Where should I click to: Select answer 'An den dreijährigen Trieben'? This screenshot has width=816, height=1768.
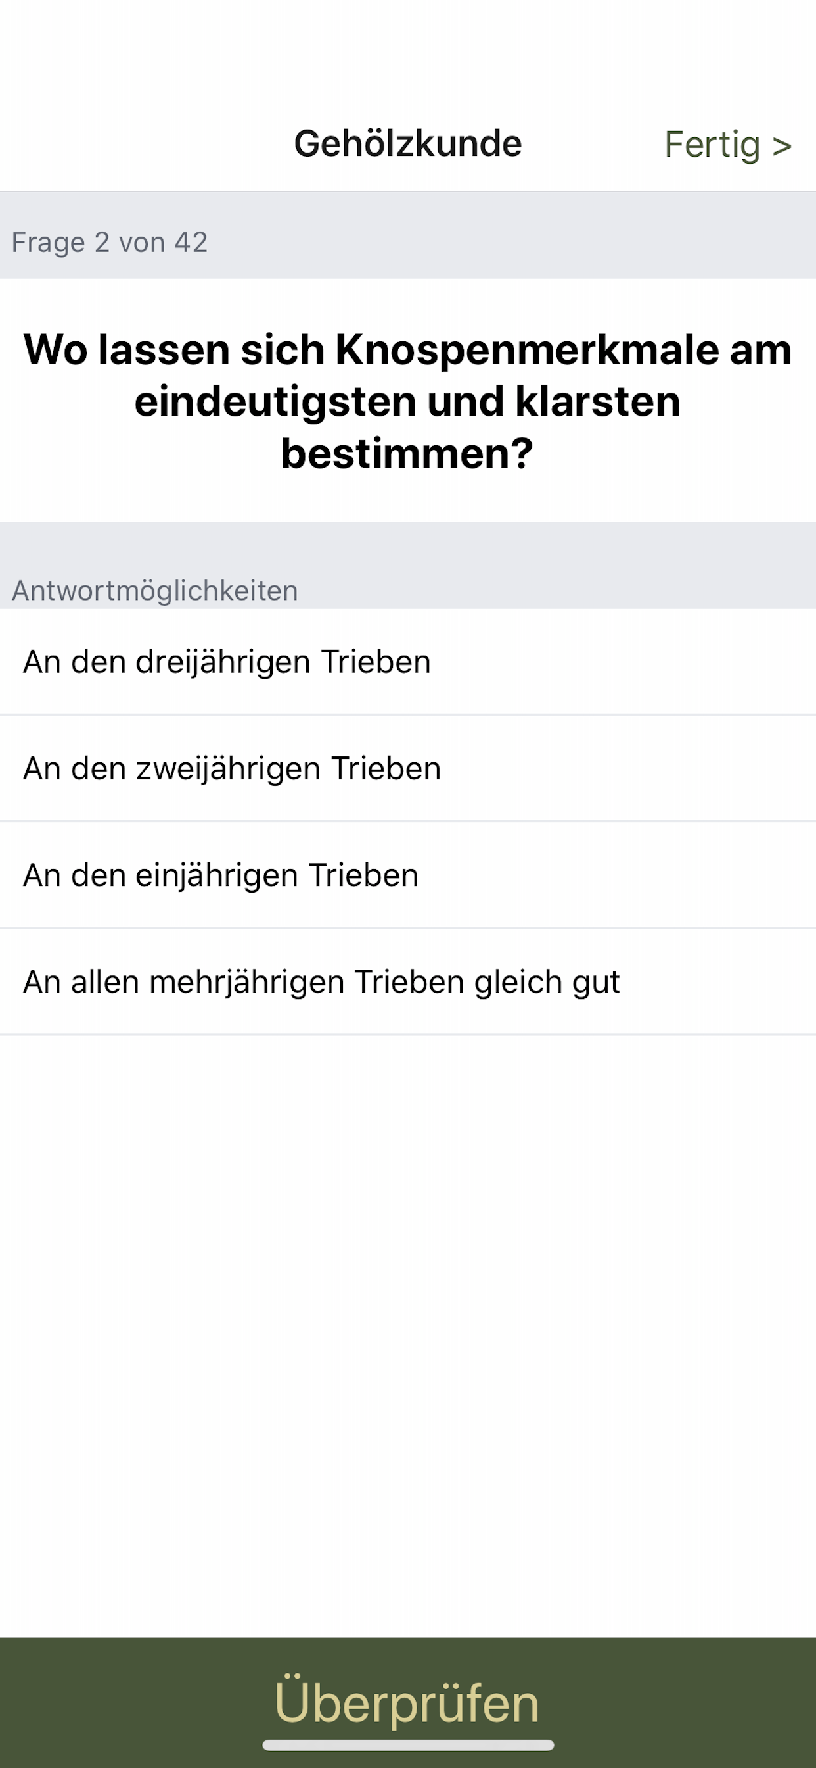408,662
